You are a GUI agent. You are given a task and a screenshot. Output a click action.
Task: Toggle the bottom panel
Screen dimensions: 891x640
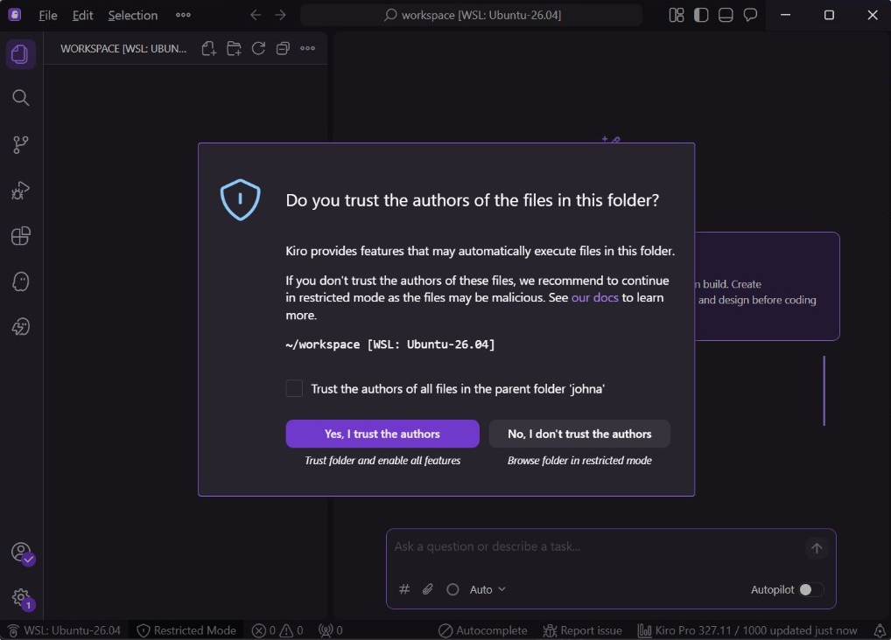(726, 16)
